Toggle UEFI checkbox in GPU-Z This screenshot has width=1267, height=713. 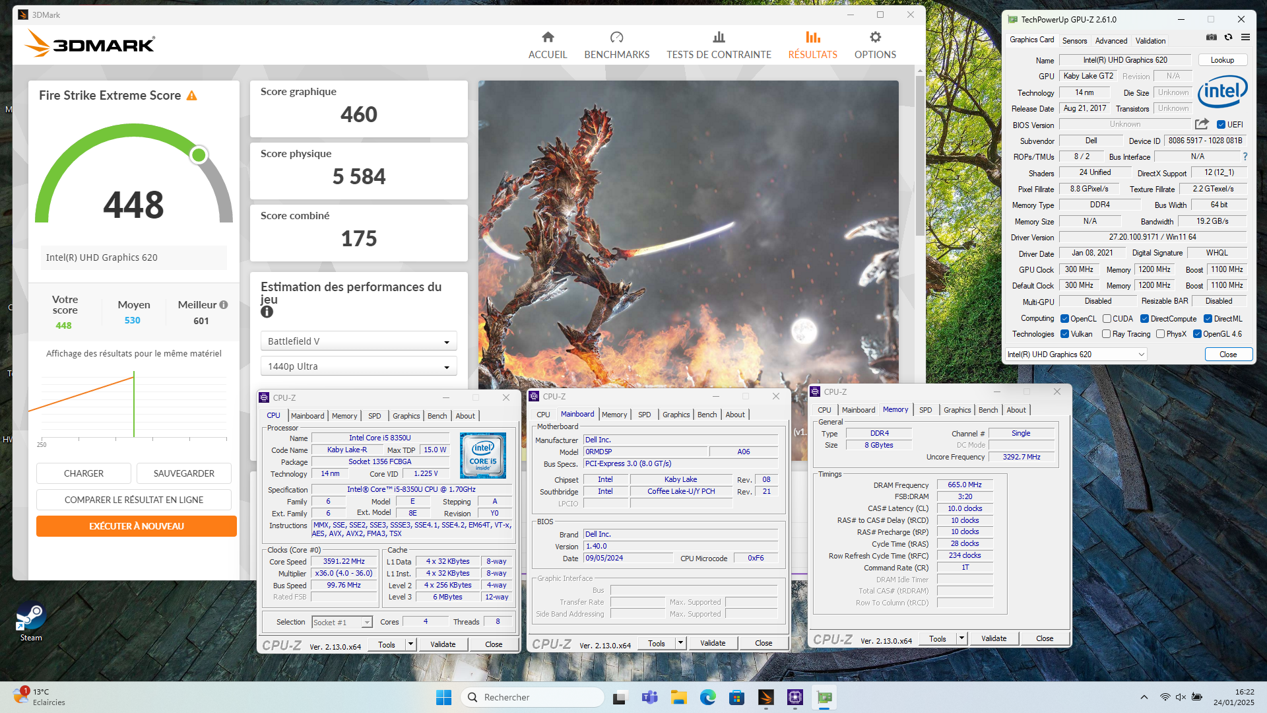click(1221, 125)
